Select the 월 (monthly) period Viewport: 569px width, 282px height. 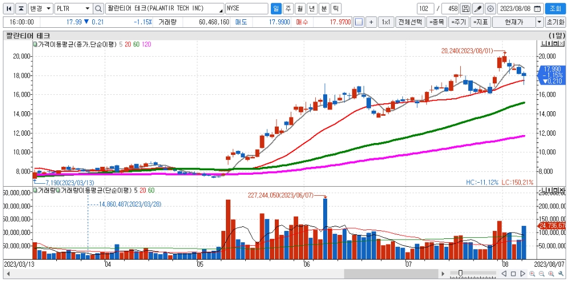300,9
